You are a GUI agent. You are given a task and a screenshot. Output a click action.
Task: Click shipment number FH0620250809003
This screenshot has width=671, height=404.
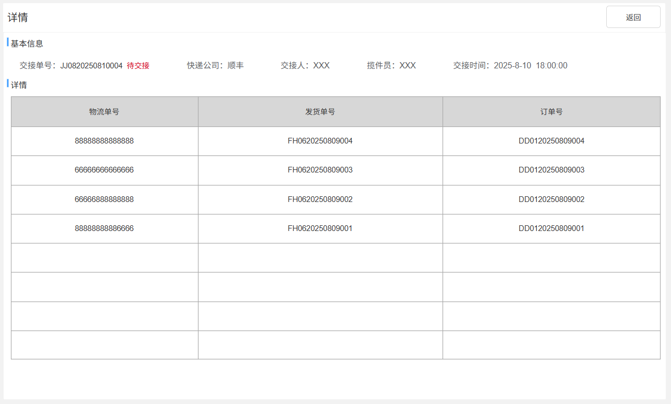click(320, 170)
